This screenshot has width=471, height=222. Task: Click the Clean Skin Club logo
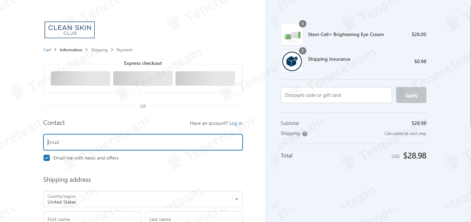70,30
